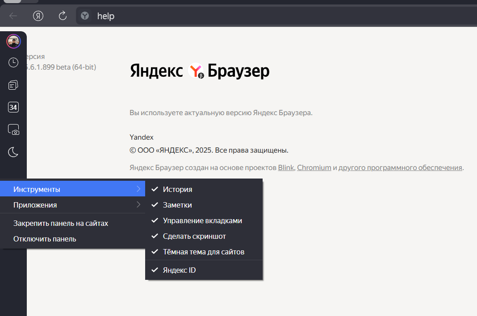The width and height of the screenshot is (477, 316).
Task: Open Notes from the sidebar icon
Action: [13, 85]
